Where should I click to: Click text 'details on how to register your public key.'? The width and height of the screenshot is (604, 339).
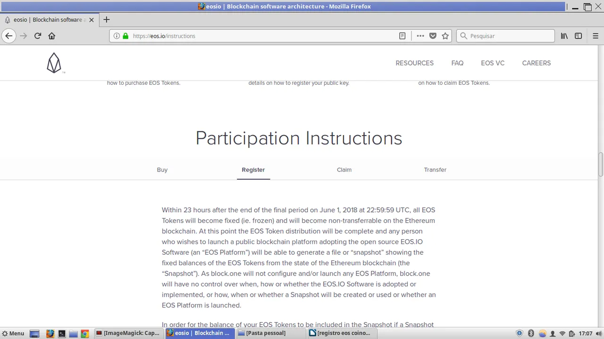[x=299, y=83]
